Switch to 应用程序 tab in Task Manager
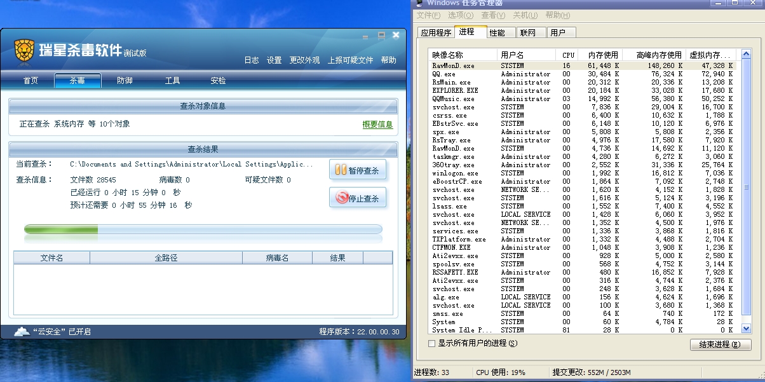This screenshot has width=765, height=382. (x=436, y=32)
